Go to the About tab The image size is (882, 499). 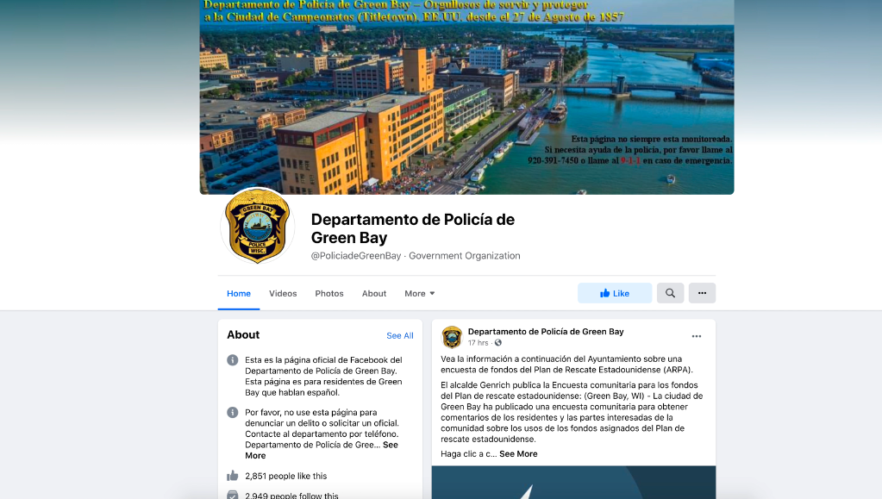pos(373,293)
